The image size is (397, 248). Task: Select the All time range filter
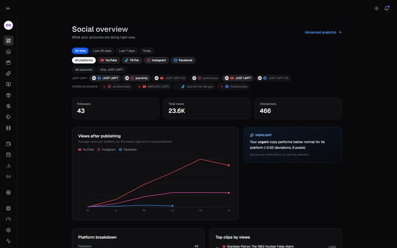[x=80, y=51]
